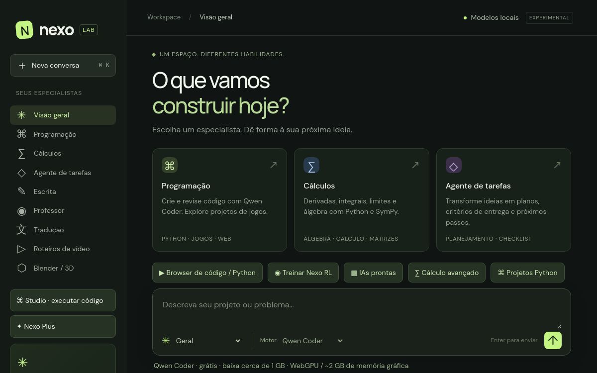Click the PLANEJAMENTO · CHECKLIST tags
The width and height of the screenshot is (597, 373).
[489, 239]
